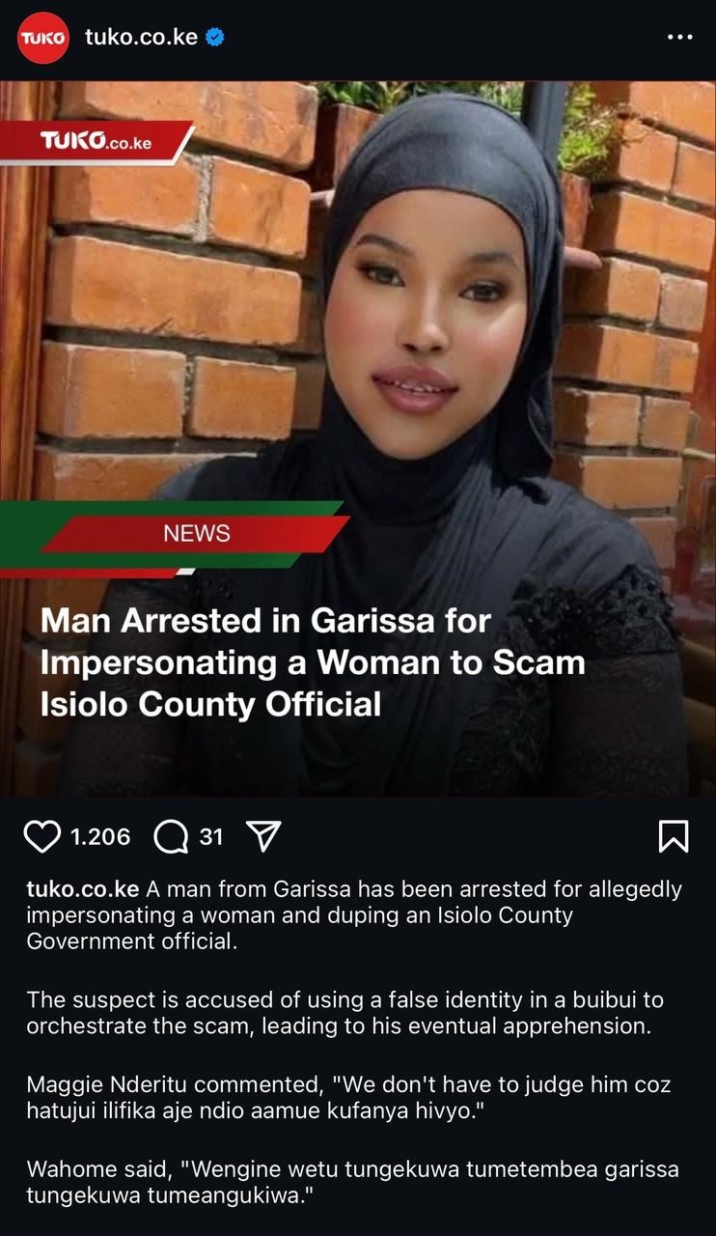
Task: Select Wahome's quoted comment text
Action: (352, 1183)
